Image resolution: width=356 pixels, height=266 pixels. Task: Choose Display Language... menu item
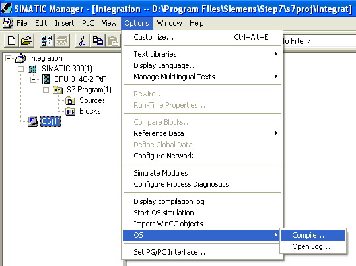(202, 65)
